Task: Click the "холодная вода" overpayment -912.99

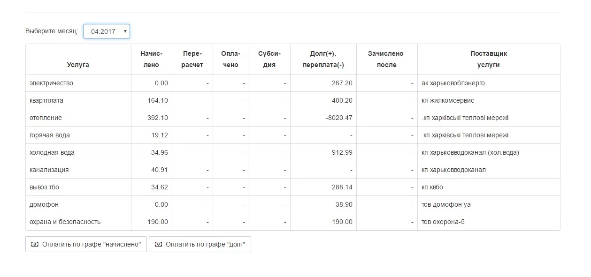Action: point(341,152)
